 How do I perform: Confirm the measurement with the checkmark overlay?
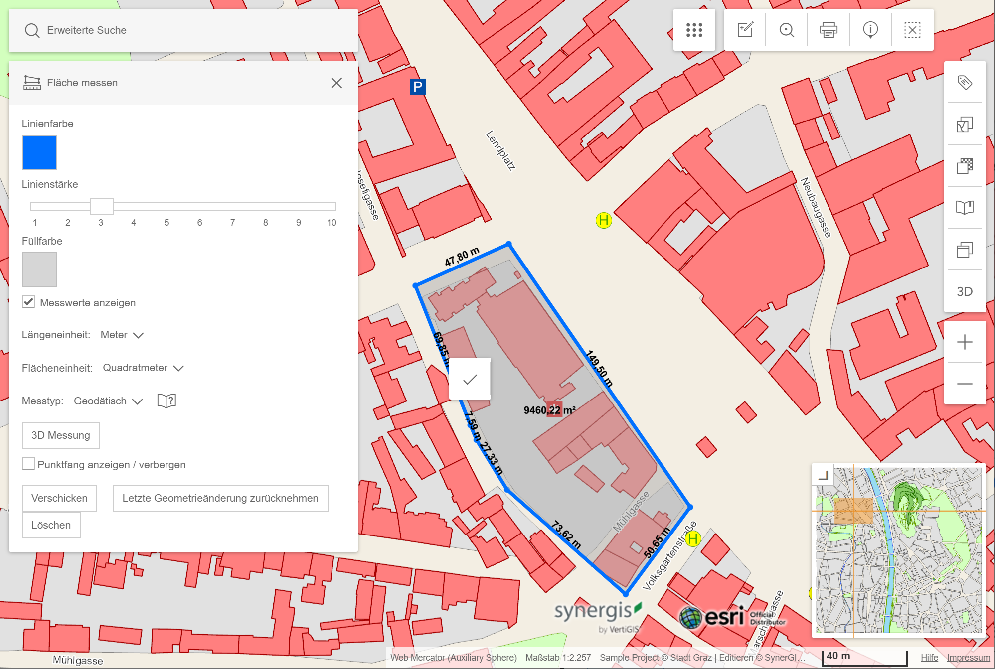click(x=469, y=379)
